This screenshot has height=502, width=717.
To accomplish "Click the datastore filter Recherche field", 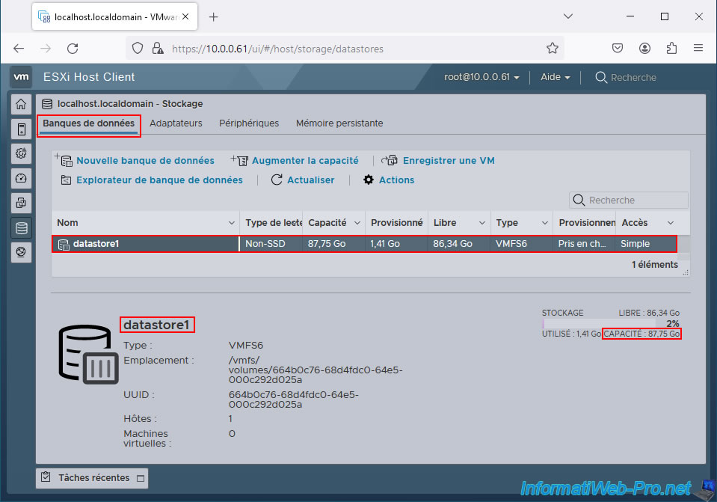I will tap(636, 201).
